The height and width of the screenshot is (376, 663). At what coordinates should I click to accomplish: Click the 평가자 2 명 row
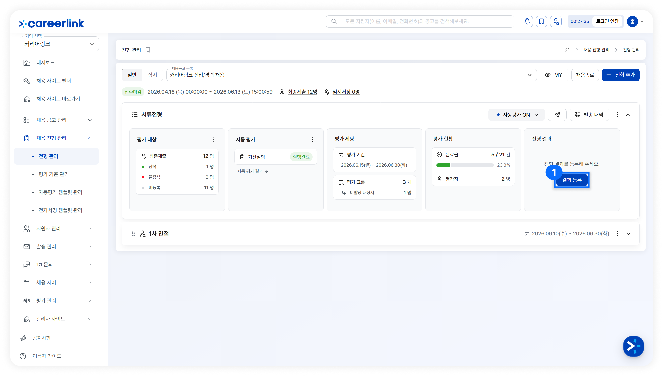click(x=473, y=179)
